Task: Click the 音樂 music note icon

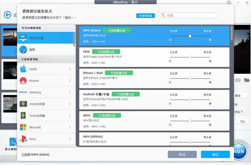Action: (23, 50)
